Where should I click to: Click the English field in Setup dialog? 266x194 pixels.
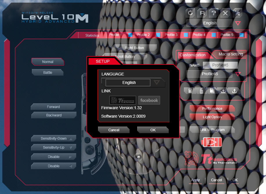click(x=128, y=82)
